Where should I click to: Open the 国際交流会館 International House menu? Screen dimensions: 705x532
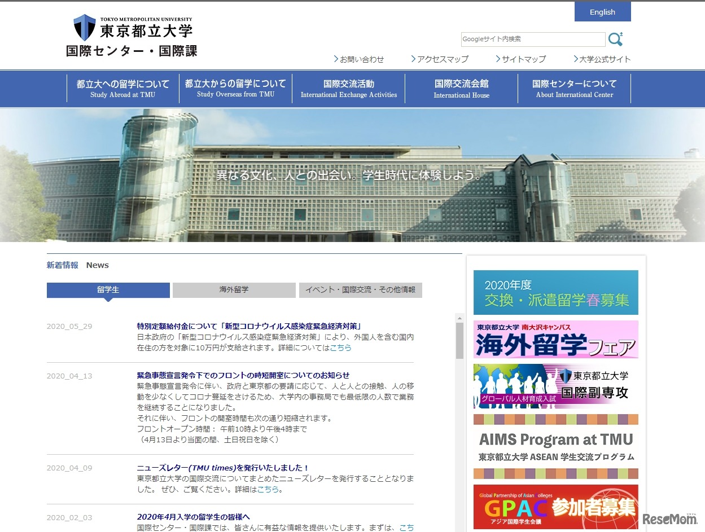click(x=461, y=88)
